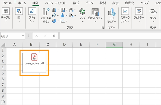Select column I header
This screenshot has height=105, width=161.
148,45
